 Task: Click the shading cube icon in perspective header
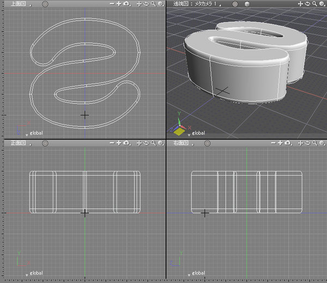click(x=246, y=4)
